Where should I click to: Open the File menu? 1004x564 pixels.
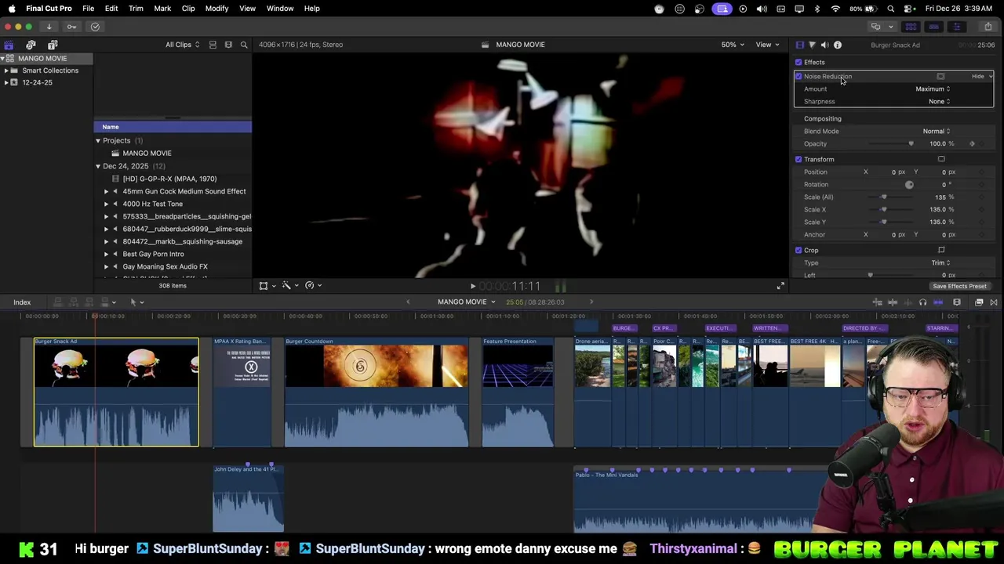(89, 9)
